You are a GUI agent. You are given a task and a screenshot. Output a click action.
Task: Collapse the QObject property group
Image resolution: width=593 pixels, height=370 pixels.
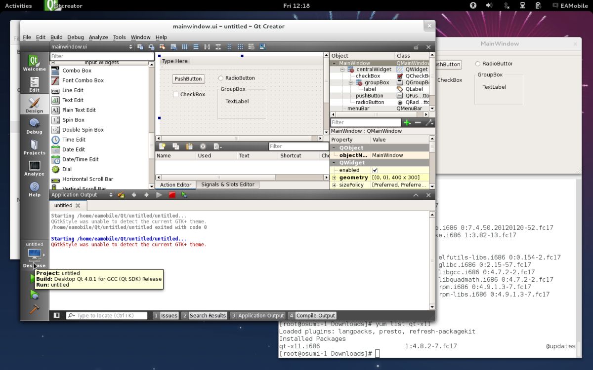(x=334, y=148)
